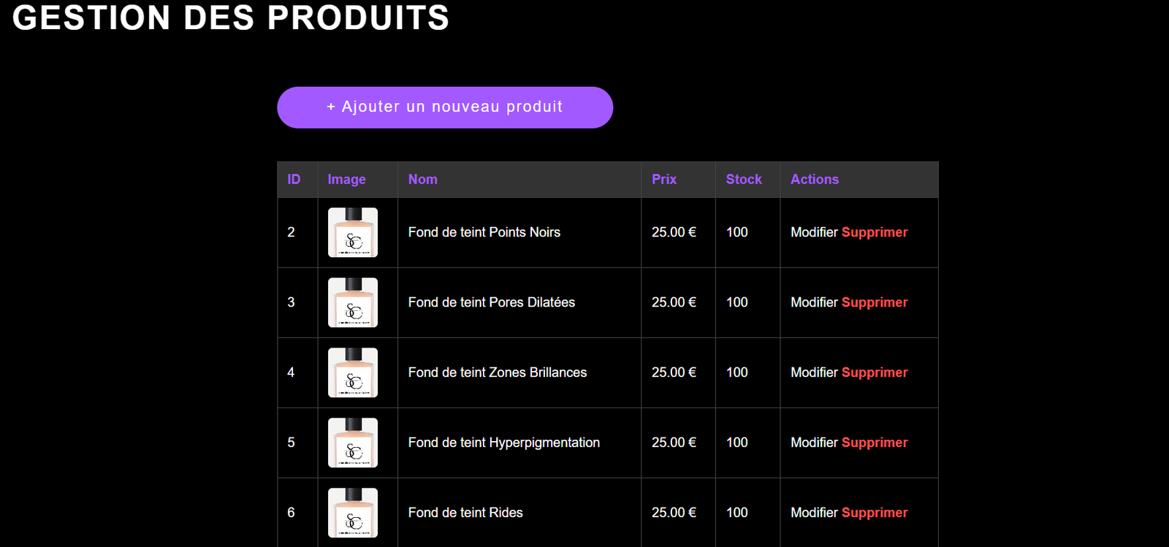The image size is (1169, 547).
Task: Open Fond de teint Rides thumbnail
Action: tap(353, 513)
